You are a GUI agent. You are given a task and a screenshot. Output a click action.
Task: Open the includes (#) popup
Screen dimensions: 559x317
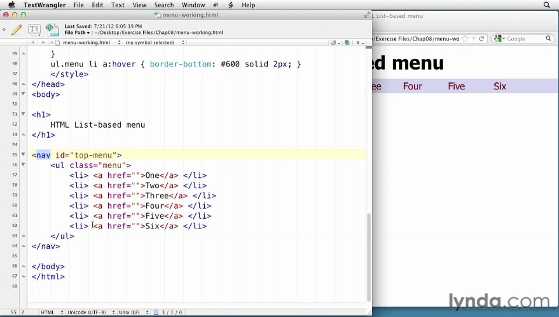(360, 42)
